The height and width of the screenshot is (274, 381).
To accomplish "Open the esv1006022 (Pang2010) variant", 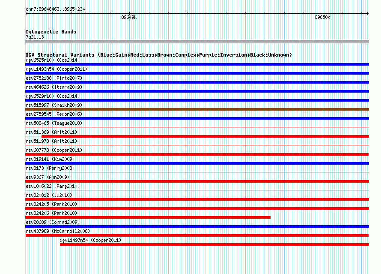I will tap(53, 186).
